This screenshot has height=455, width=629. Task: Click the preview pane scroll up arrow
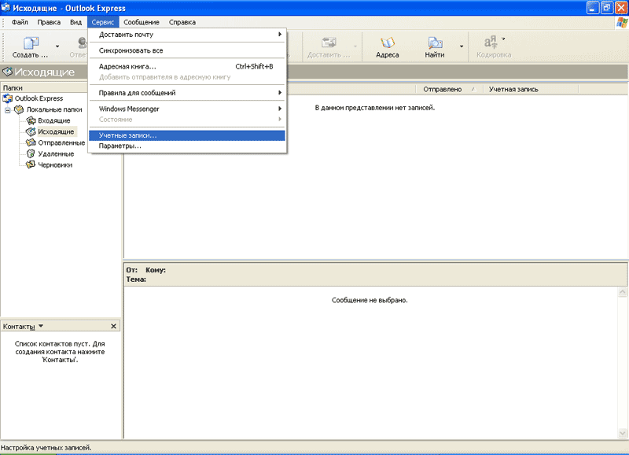(623, 292)
